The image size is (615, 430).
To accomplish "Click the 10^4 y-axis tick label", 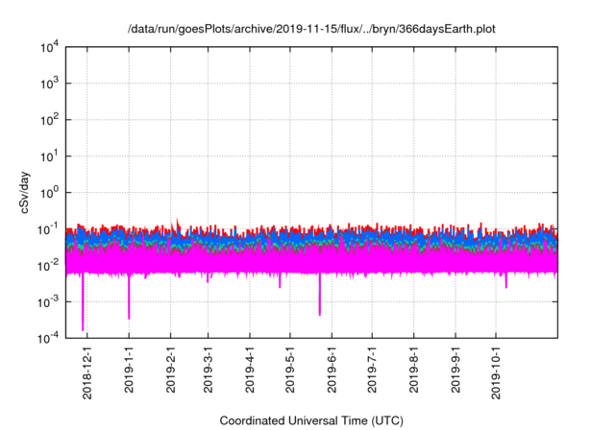I will [x=52, y=48].
